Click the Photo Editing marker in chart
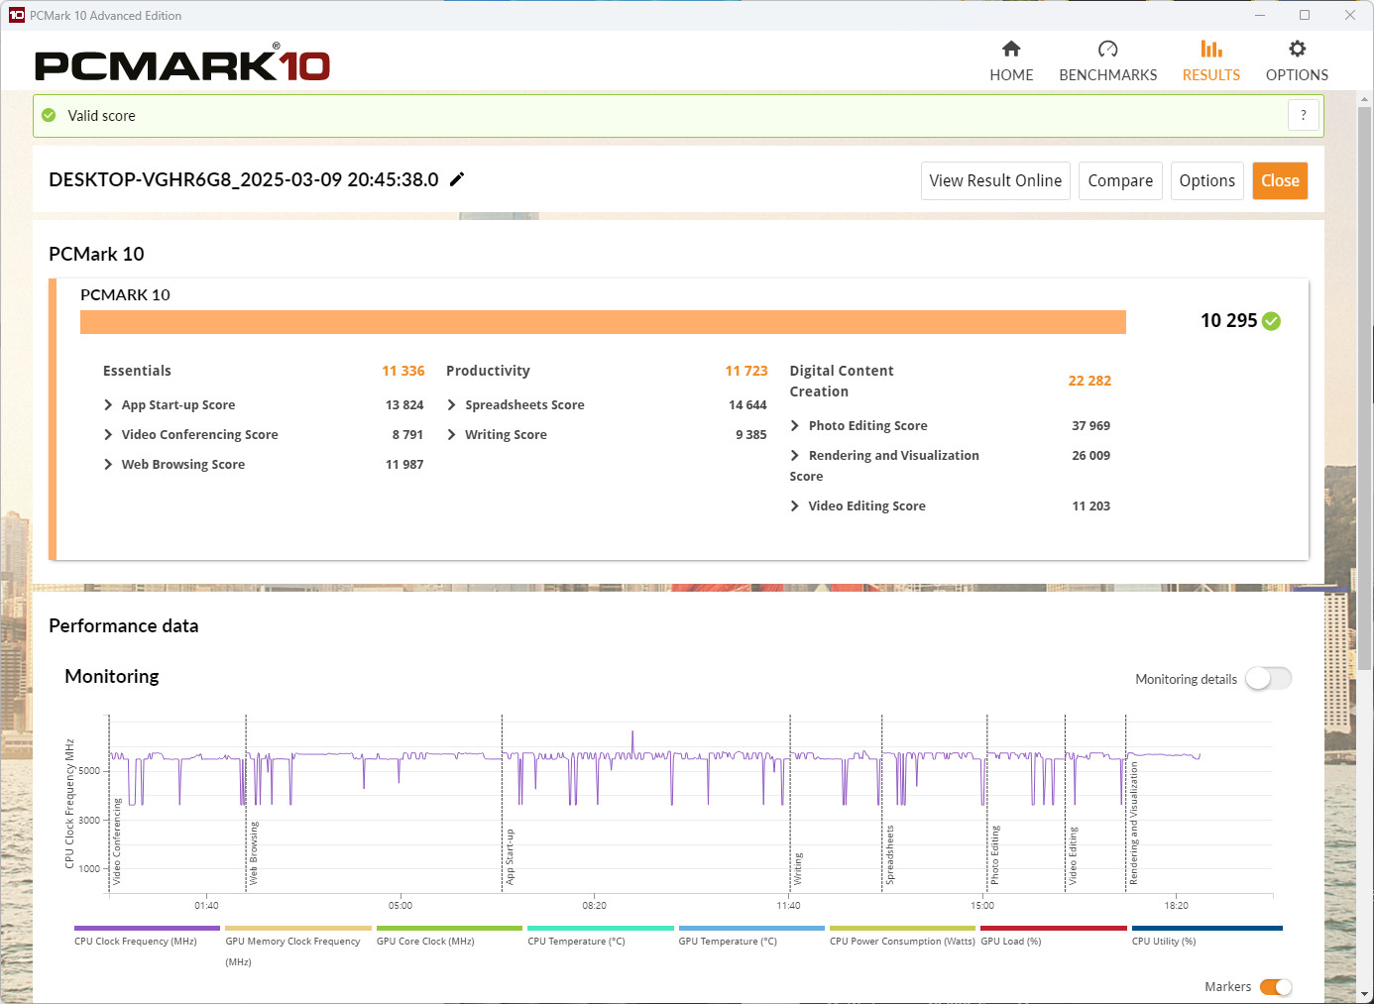 (x=994, y=854)
